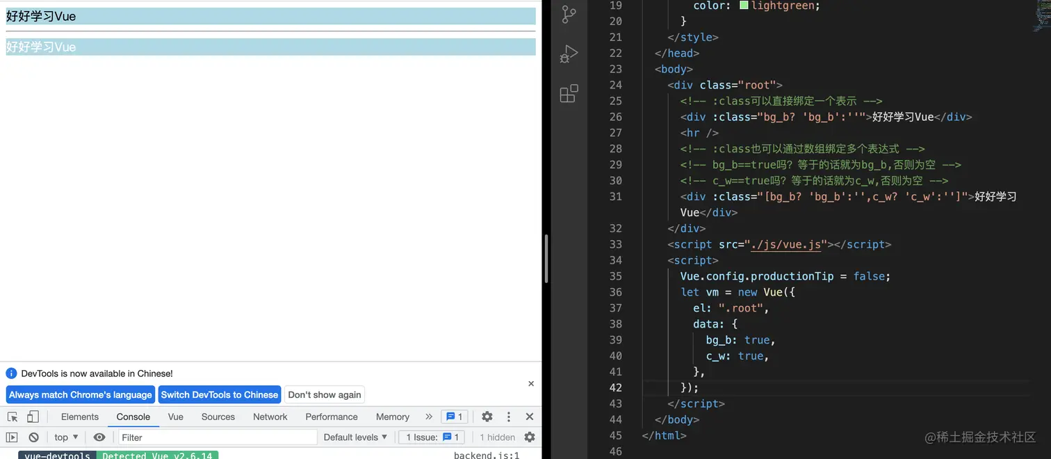Open Source Control in VS Code activity bar

pyautogui.click(x=569, y=14)
